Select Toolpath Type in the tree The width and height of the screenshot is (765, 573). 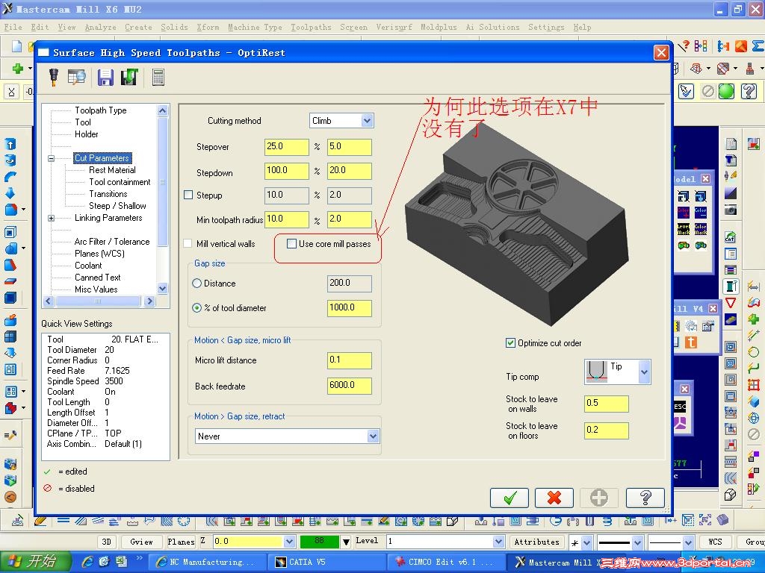coord(101,110)
